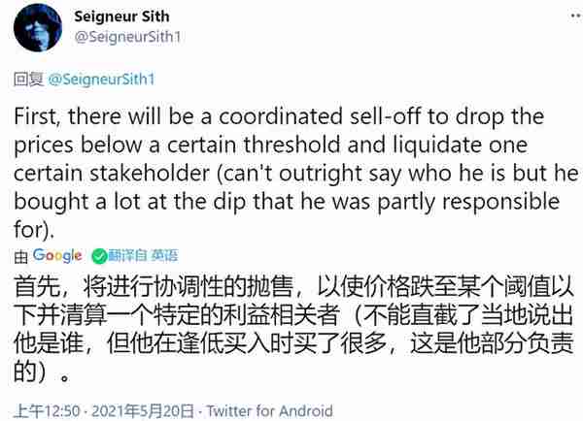Image resolution: width=583 pixels, height=421 pixels.
Task: Click the English tweet text body
Action: (296, 173)
